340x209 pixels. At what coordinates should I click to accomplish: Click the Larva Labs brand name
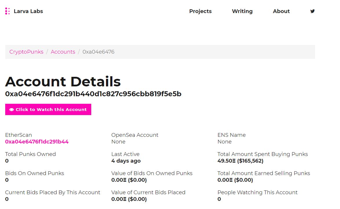point(28,11)
